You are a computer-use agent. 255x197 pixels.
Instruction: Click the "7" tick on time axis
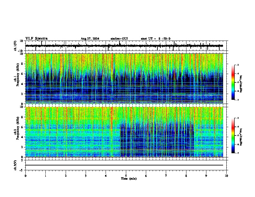click(166, 176)
